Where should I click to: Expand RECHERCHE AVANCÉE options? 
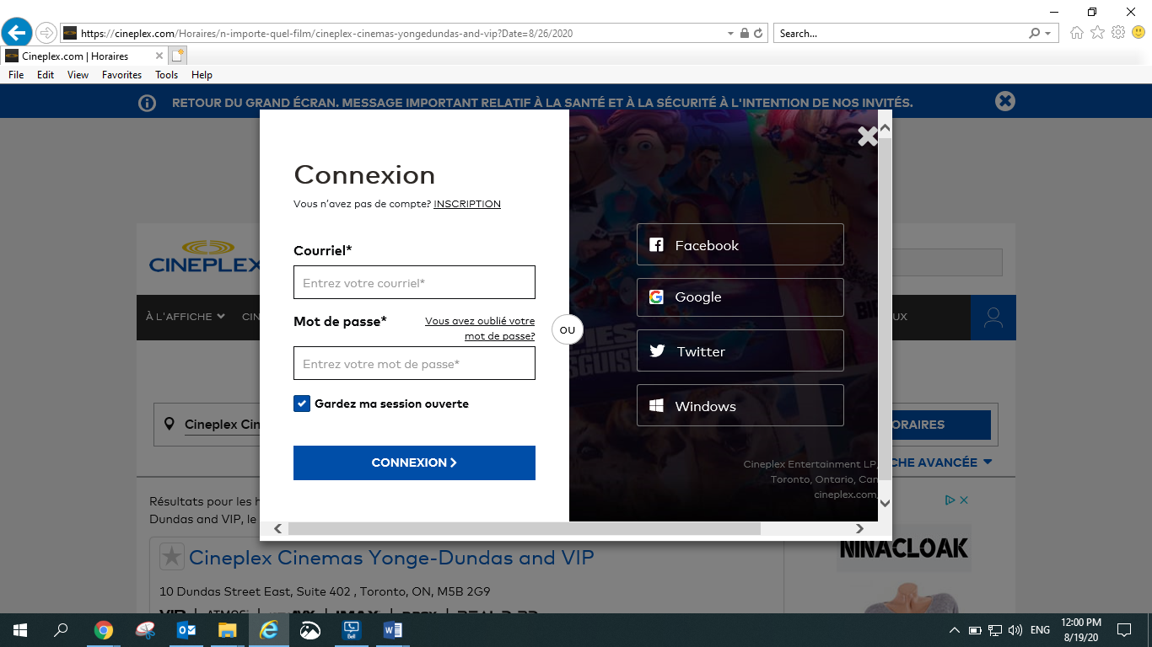pyautogui.click(x=940, y=463)
